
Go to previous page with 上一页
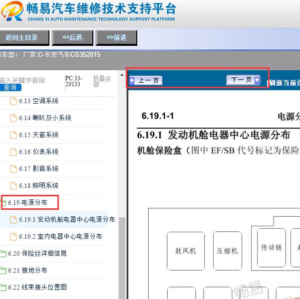146,80
